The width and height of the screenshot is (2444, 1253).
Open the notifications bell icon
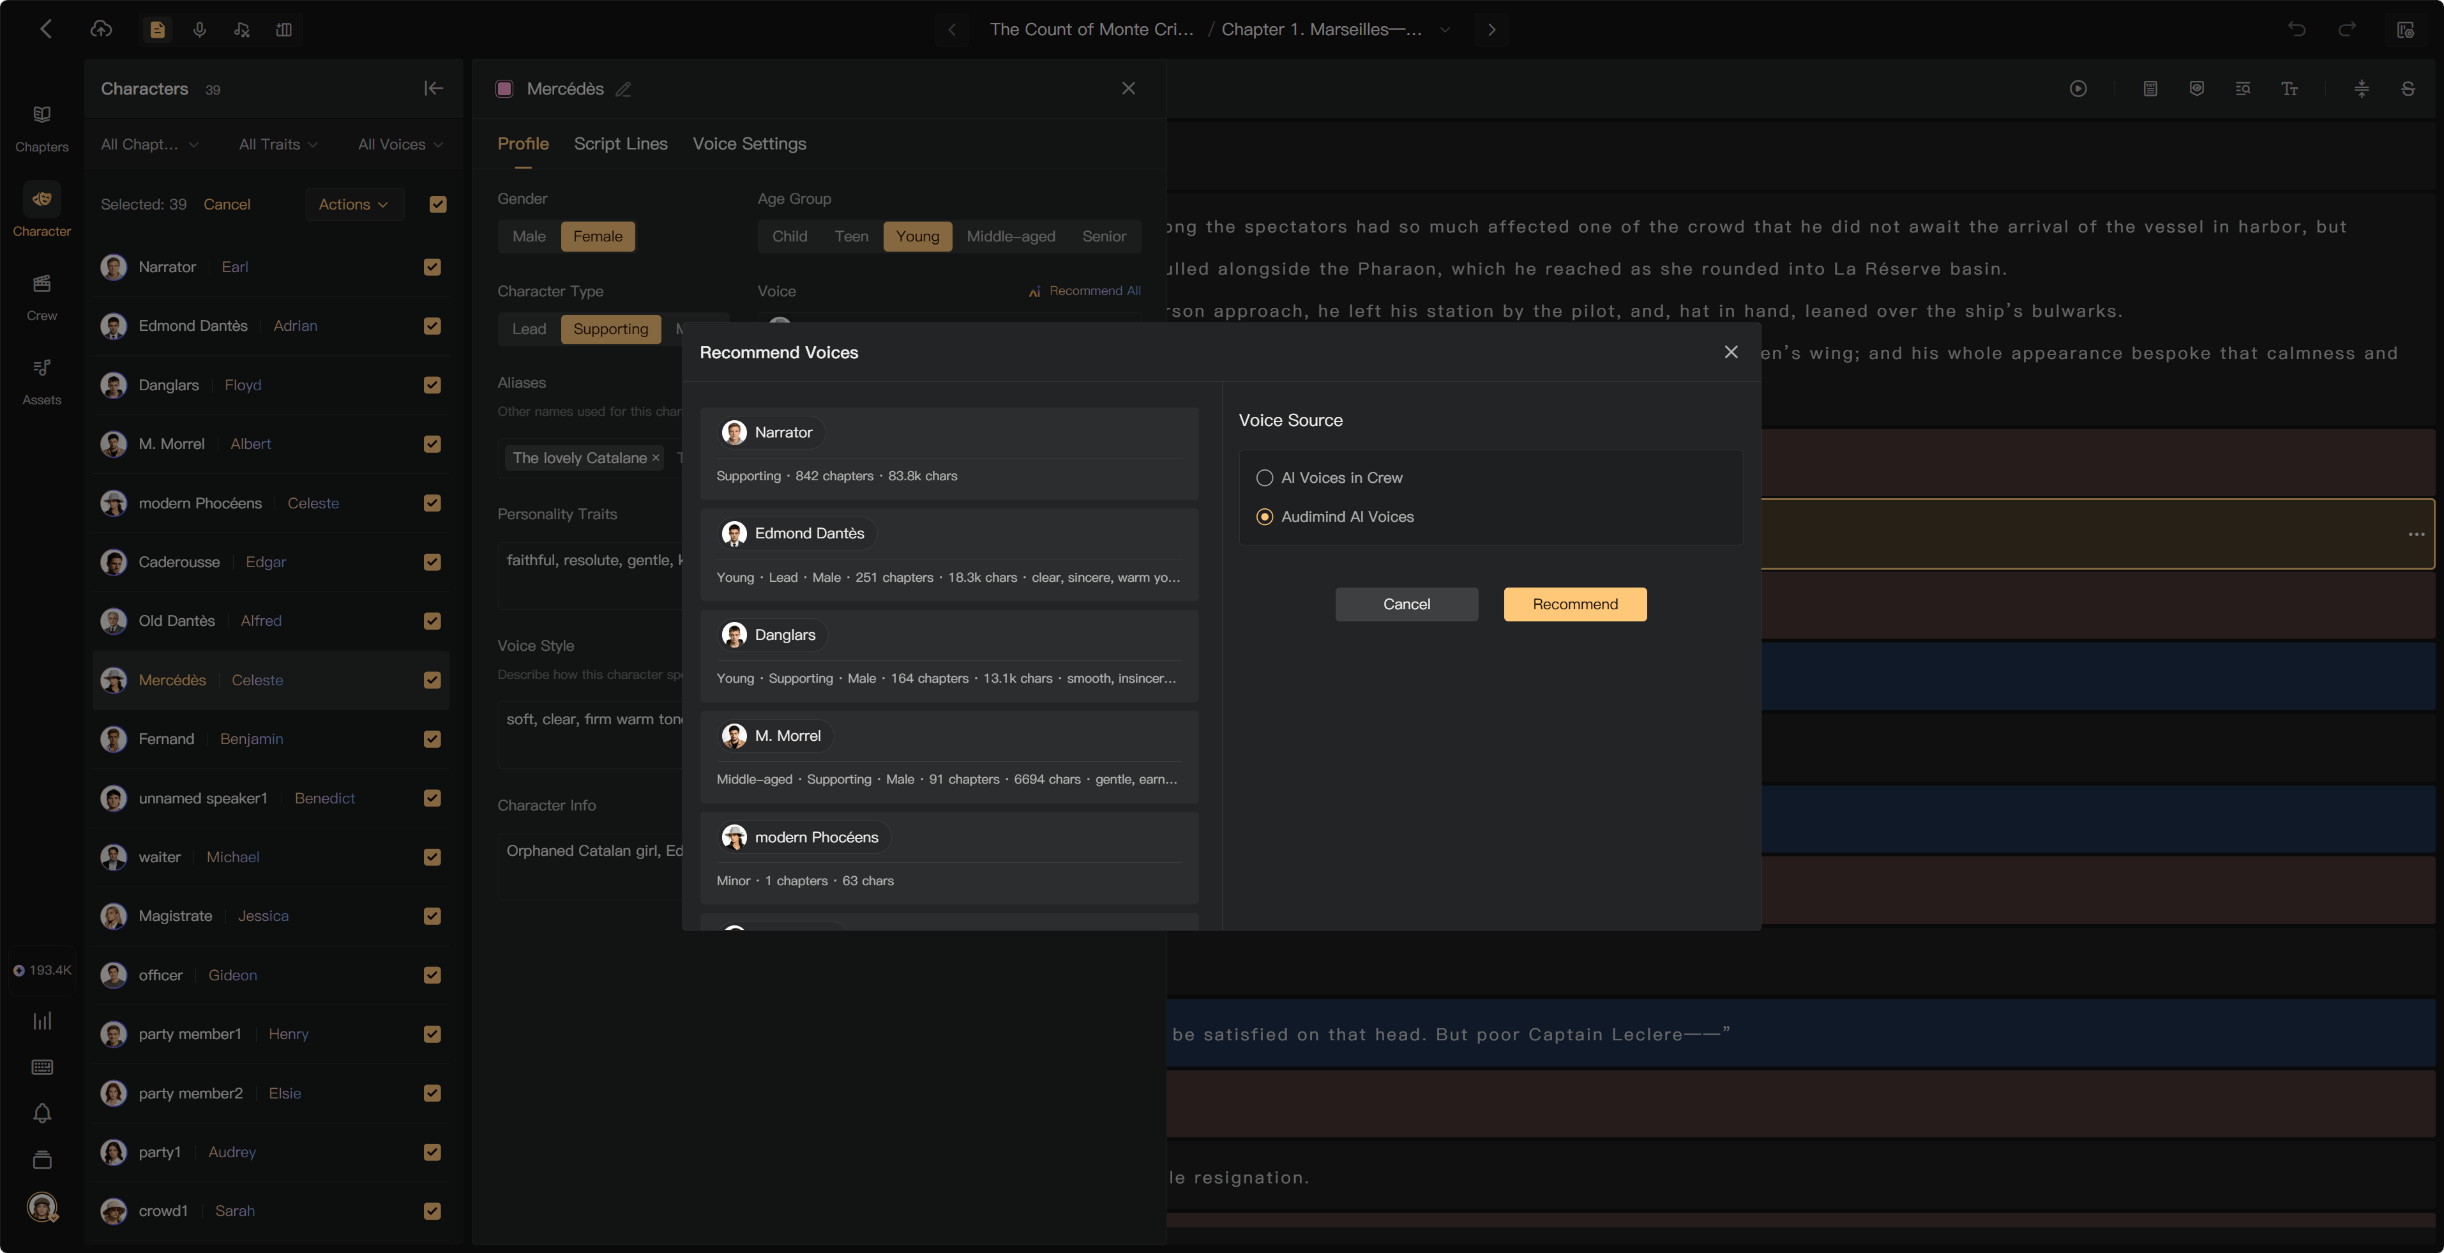(41, 1114)
